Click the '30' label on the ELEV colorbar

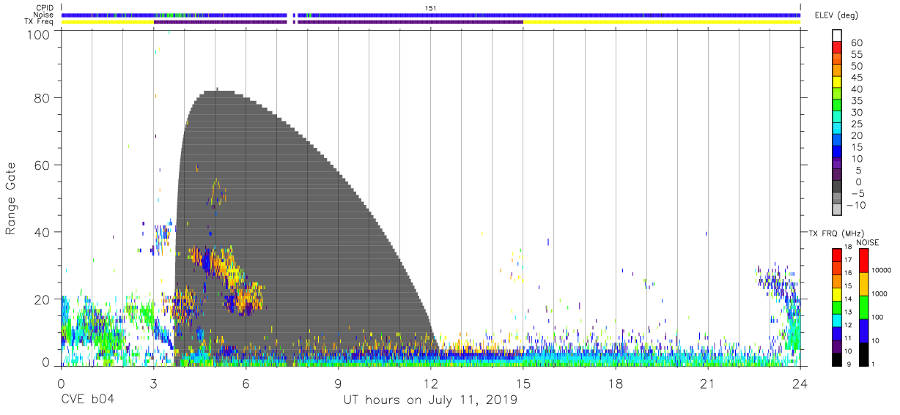click(x=855, y=113)
